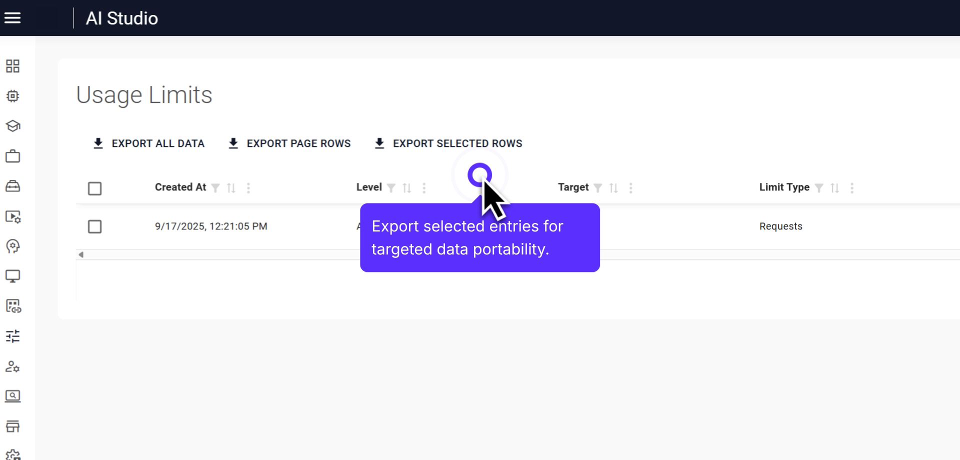960x460 pixels.
Task: Toggle the select-all checkbox in table header
Action: (x=94, y=188)
